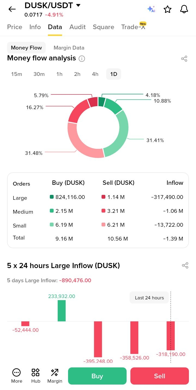Click the Small sell value 6.21 M

click(116, 225)
